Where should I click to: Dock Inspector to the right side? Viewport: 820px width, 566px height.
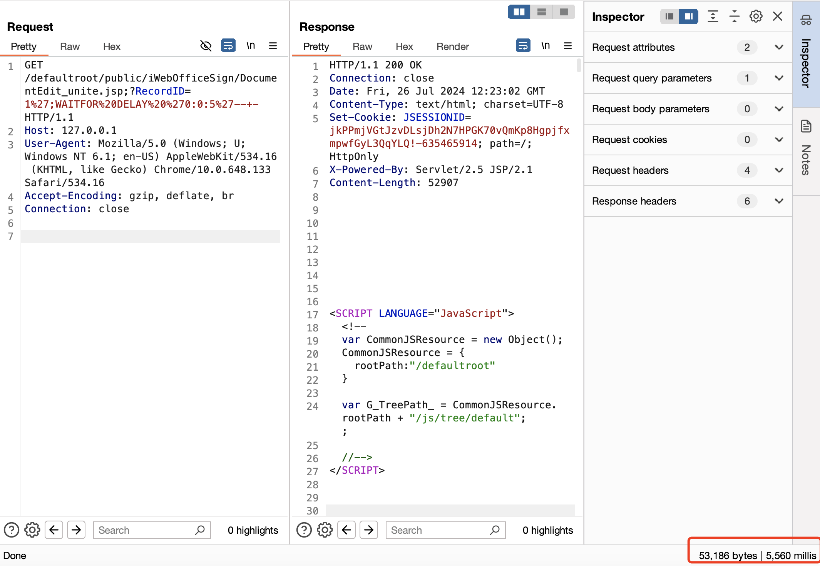(689, 17)
